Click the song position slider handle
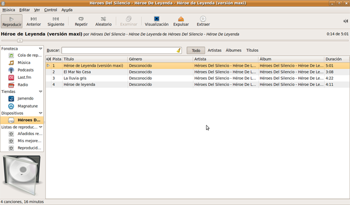Image resolution: width=350 pixels, height=205 pixels. pos(20,40)
